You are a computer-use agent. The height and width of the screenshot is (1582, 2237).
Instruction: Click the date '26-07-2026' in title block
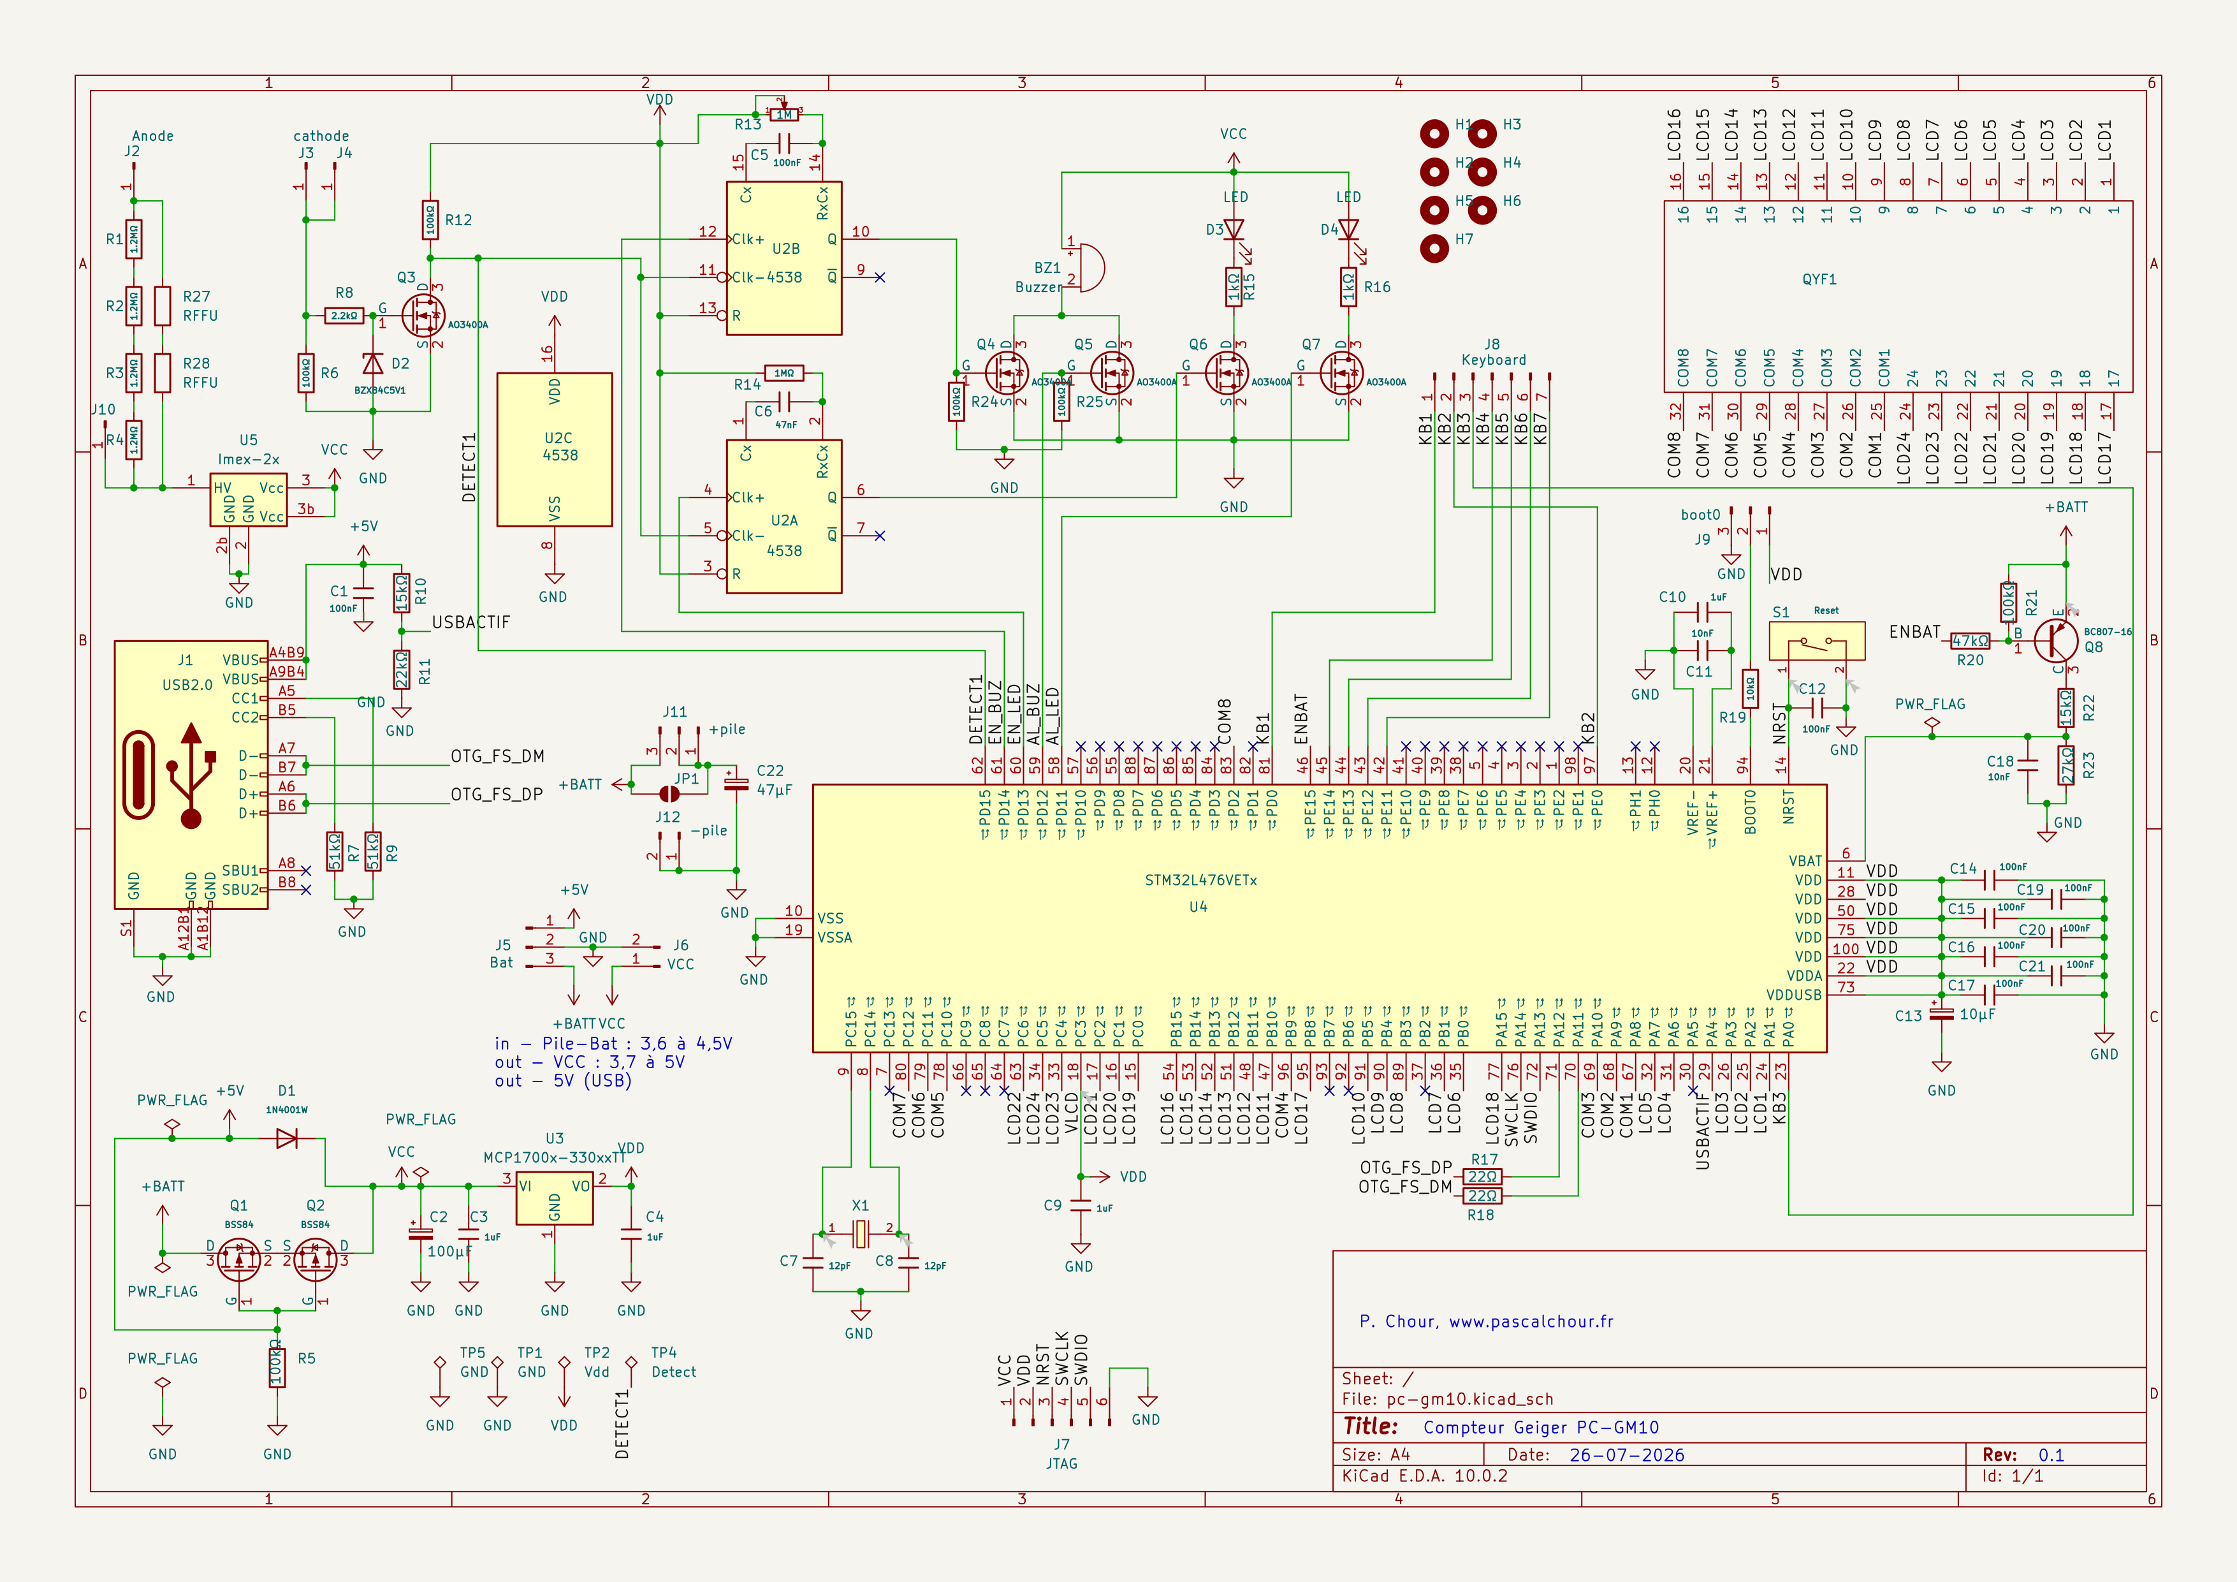(x=1626, y=1455)
